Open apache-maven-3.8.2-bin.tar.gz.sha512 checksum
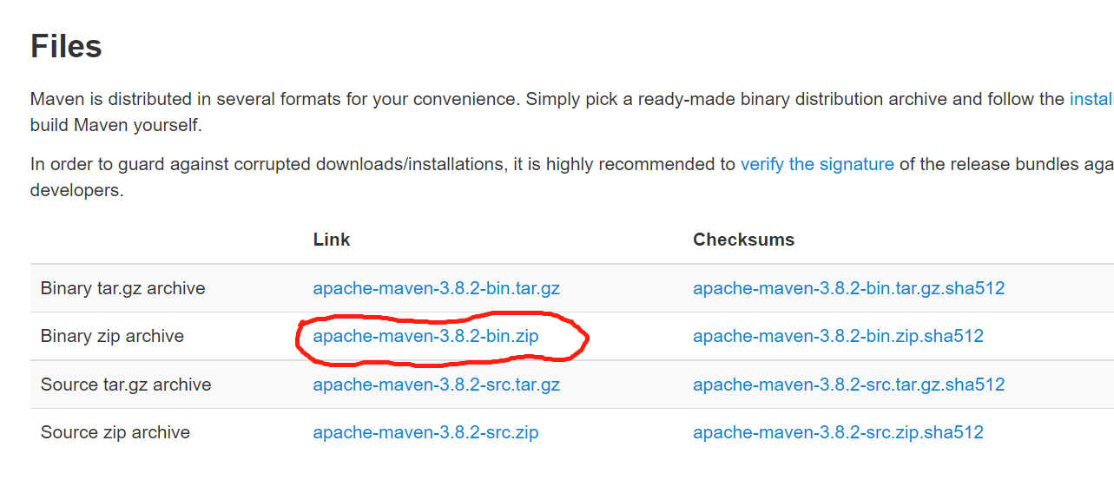 848,288
